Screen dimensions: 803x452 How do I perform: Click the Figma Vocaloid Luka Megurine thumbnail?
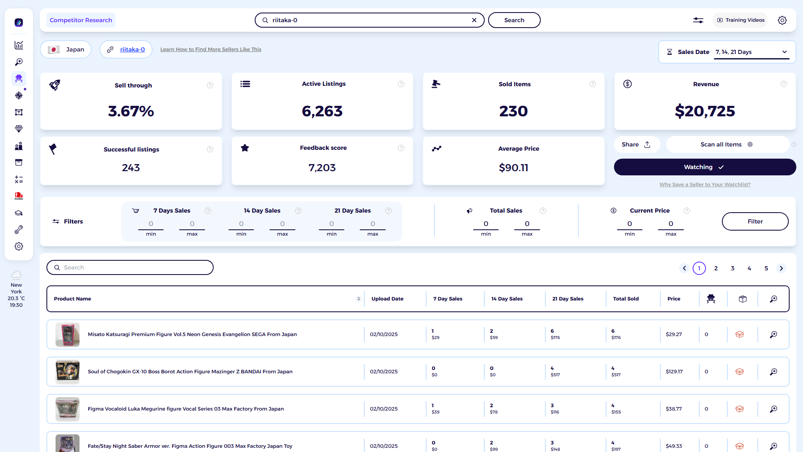[67, 409]
